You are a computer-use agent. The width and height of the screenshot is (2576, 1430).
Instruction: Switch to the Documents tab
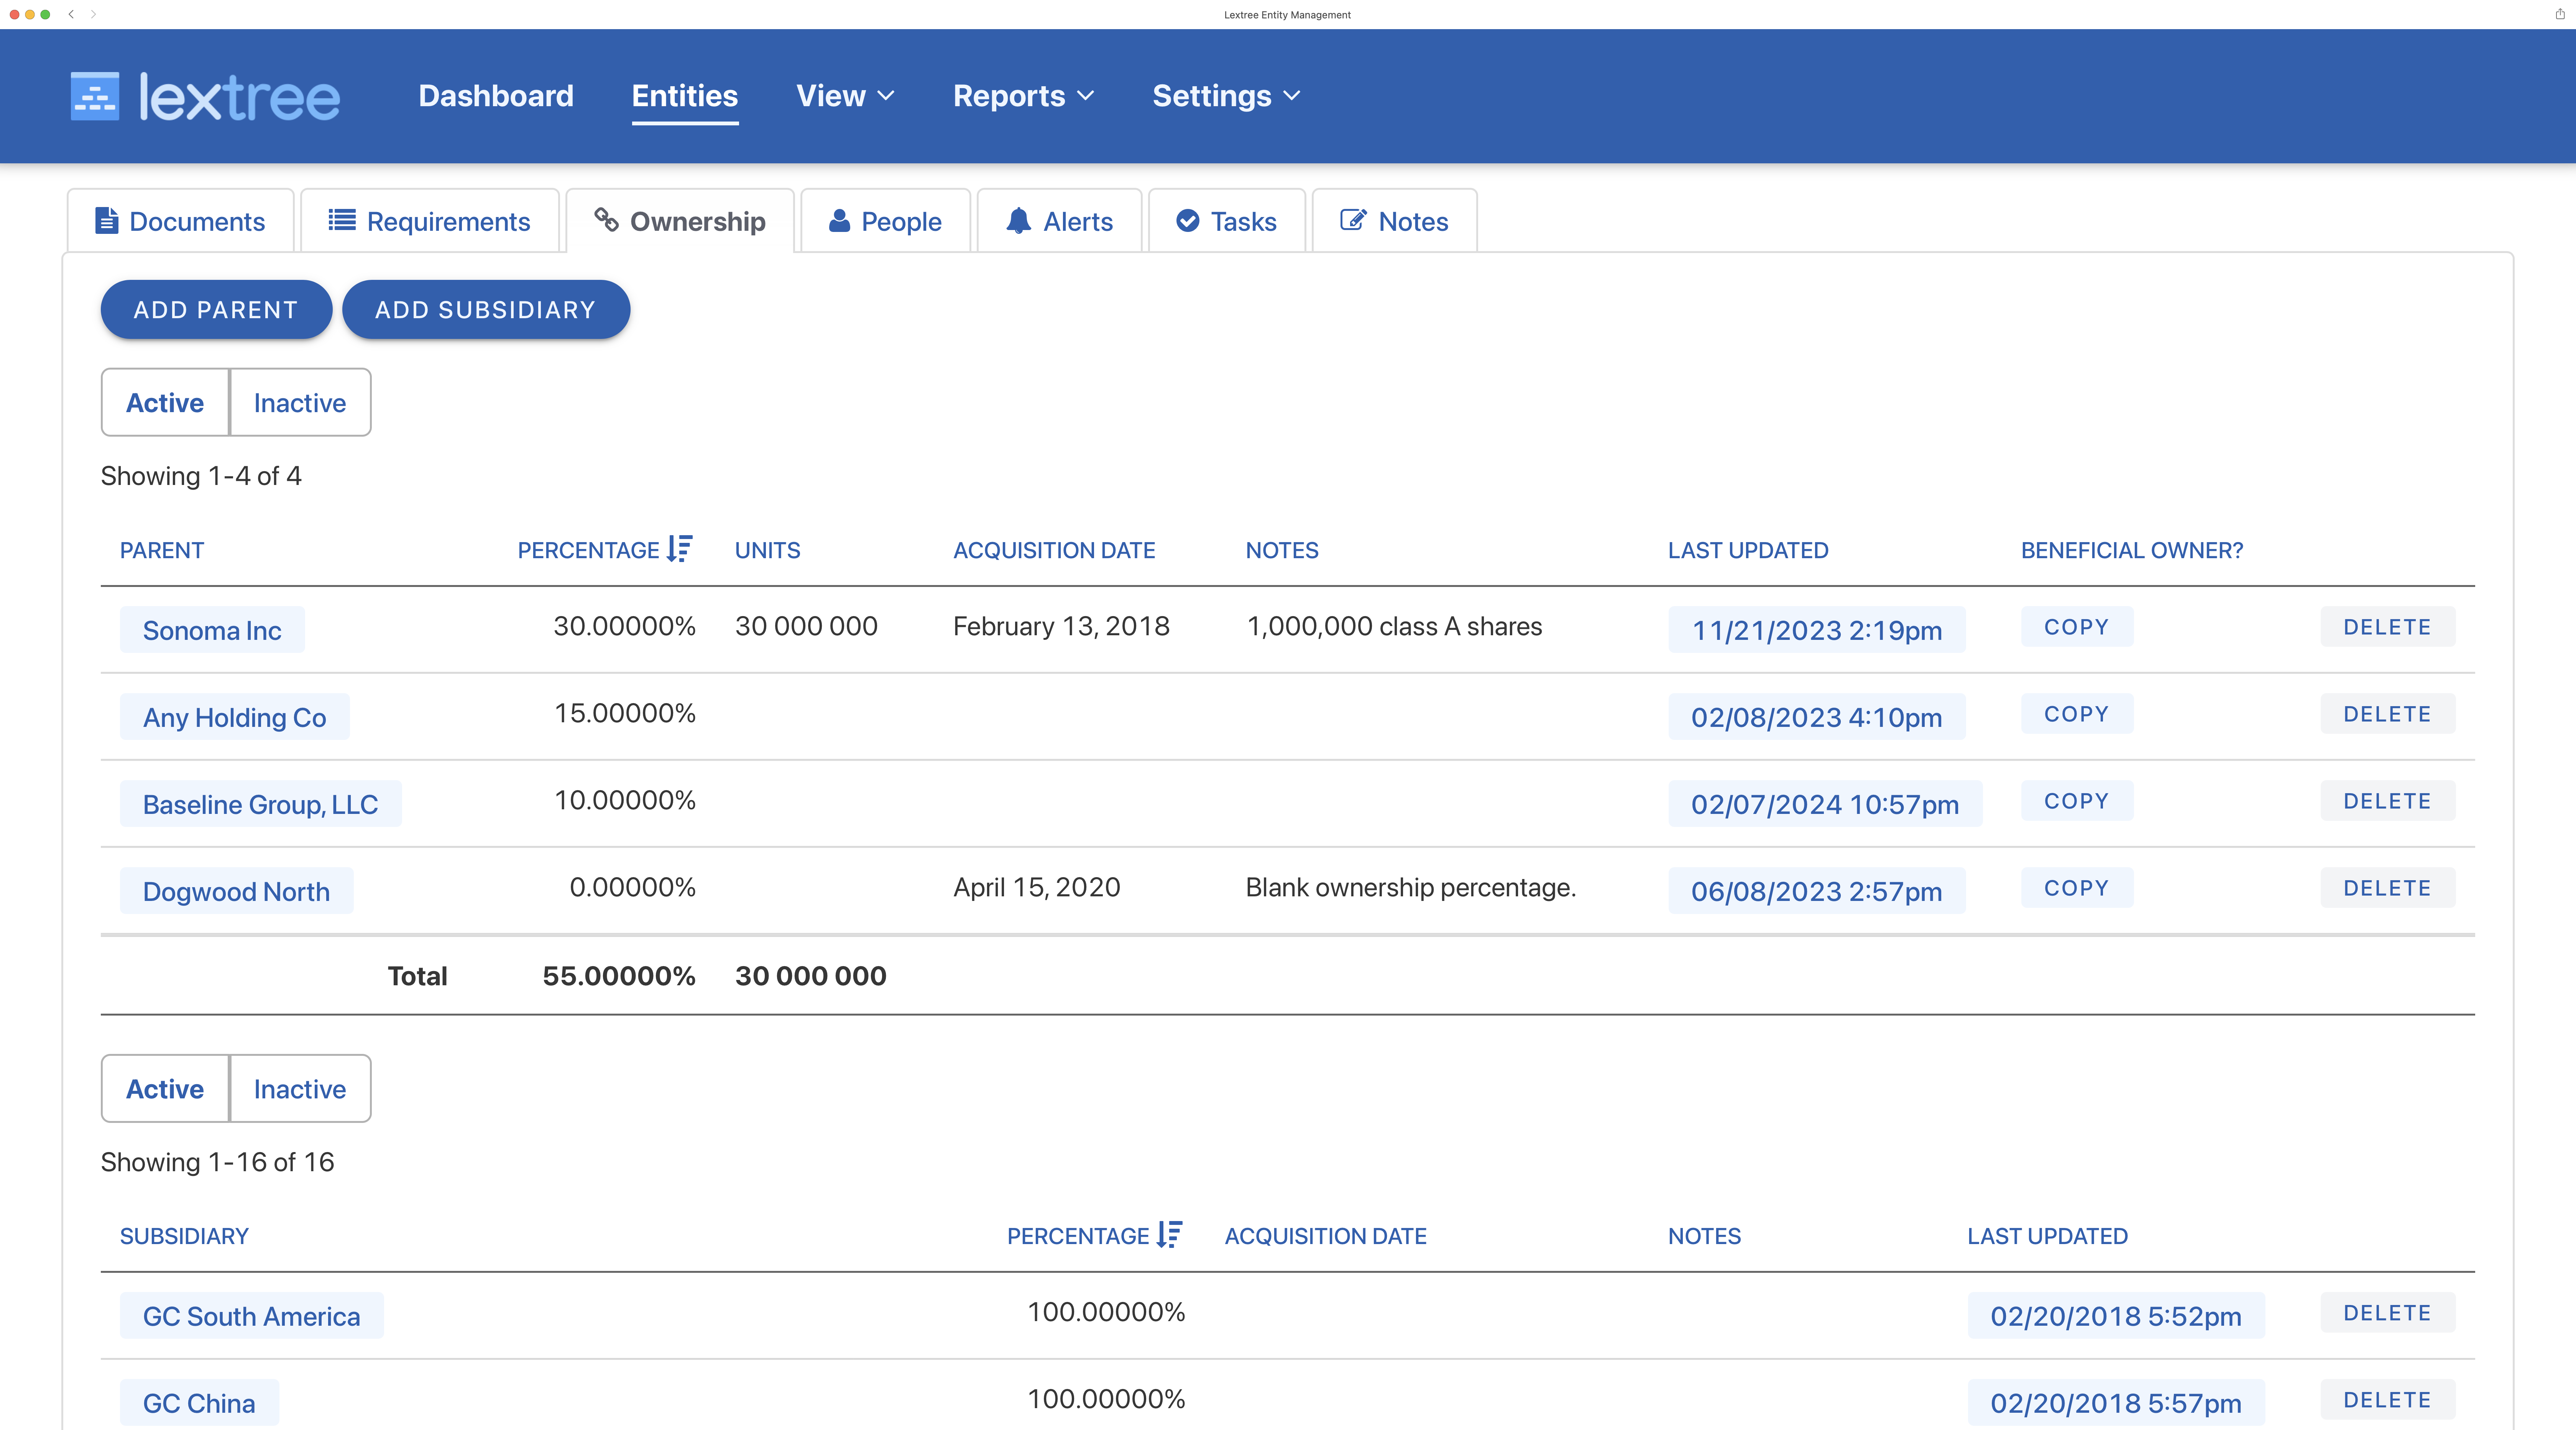point(181,221)
